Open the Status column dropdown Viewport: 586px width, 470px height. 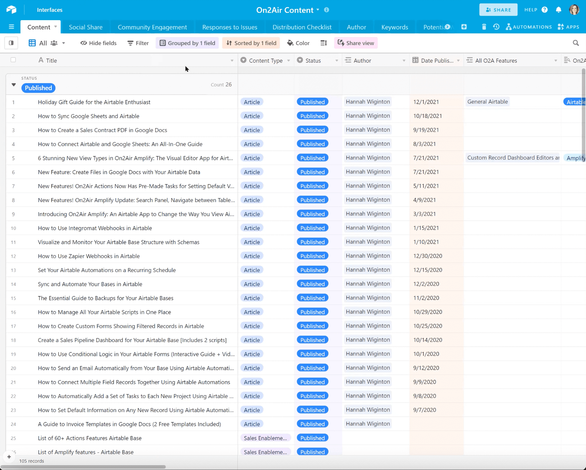tap(336, 60)
